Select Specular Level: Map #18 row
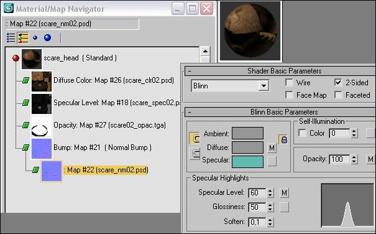Screen dimensions: 376x234 click(117, 103)
